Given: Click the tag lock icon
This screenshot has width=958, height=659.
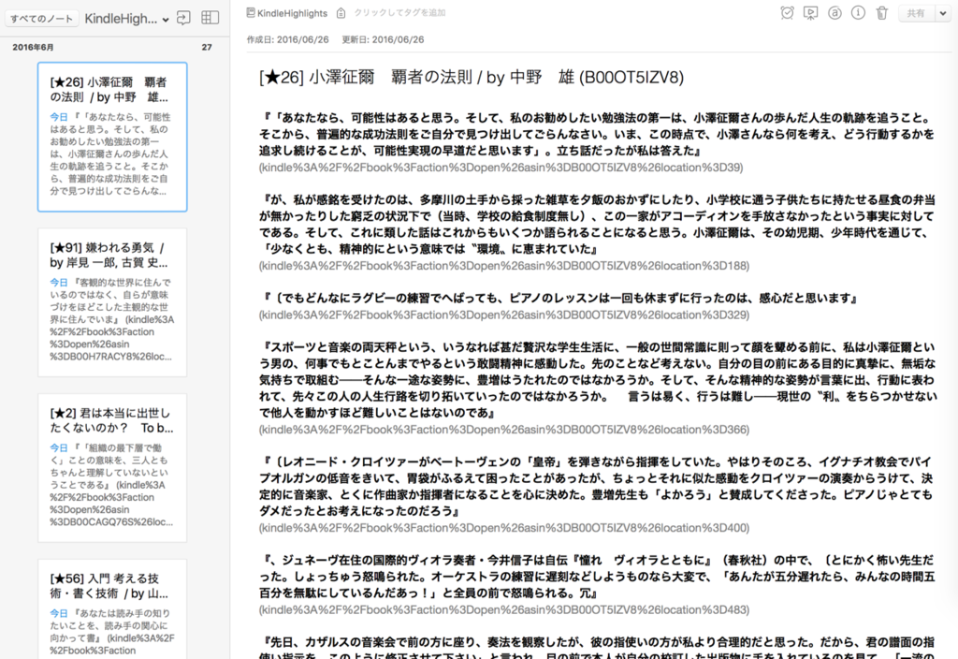Looking at the screenshot, I should (x=341, y=13).
